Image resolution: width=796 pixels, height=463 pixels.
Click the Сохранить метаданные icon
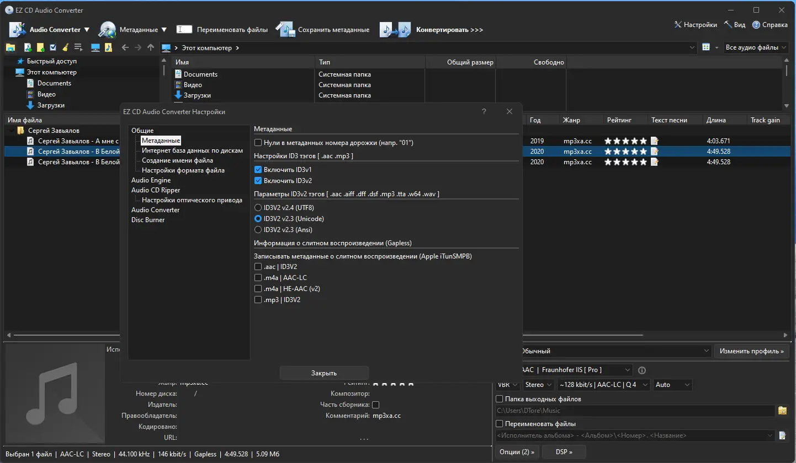pyautogui.click(x=285, y=30)
